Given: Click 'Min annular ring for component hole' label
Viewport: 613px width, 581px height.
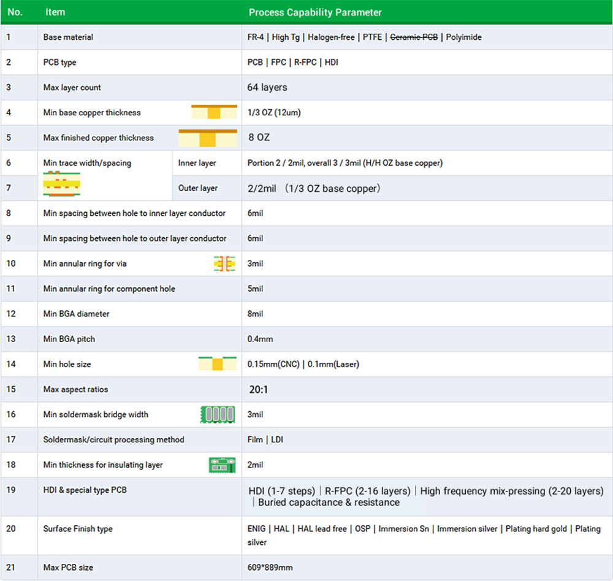Looking at the screenshot, I should pos(109,289).
